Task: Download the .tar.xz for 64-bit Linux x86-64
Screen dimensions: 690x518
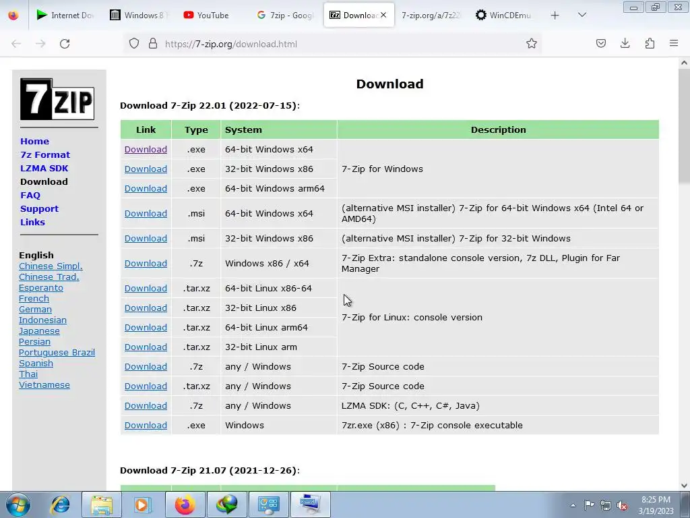Action: click(146, 288)
